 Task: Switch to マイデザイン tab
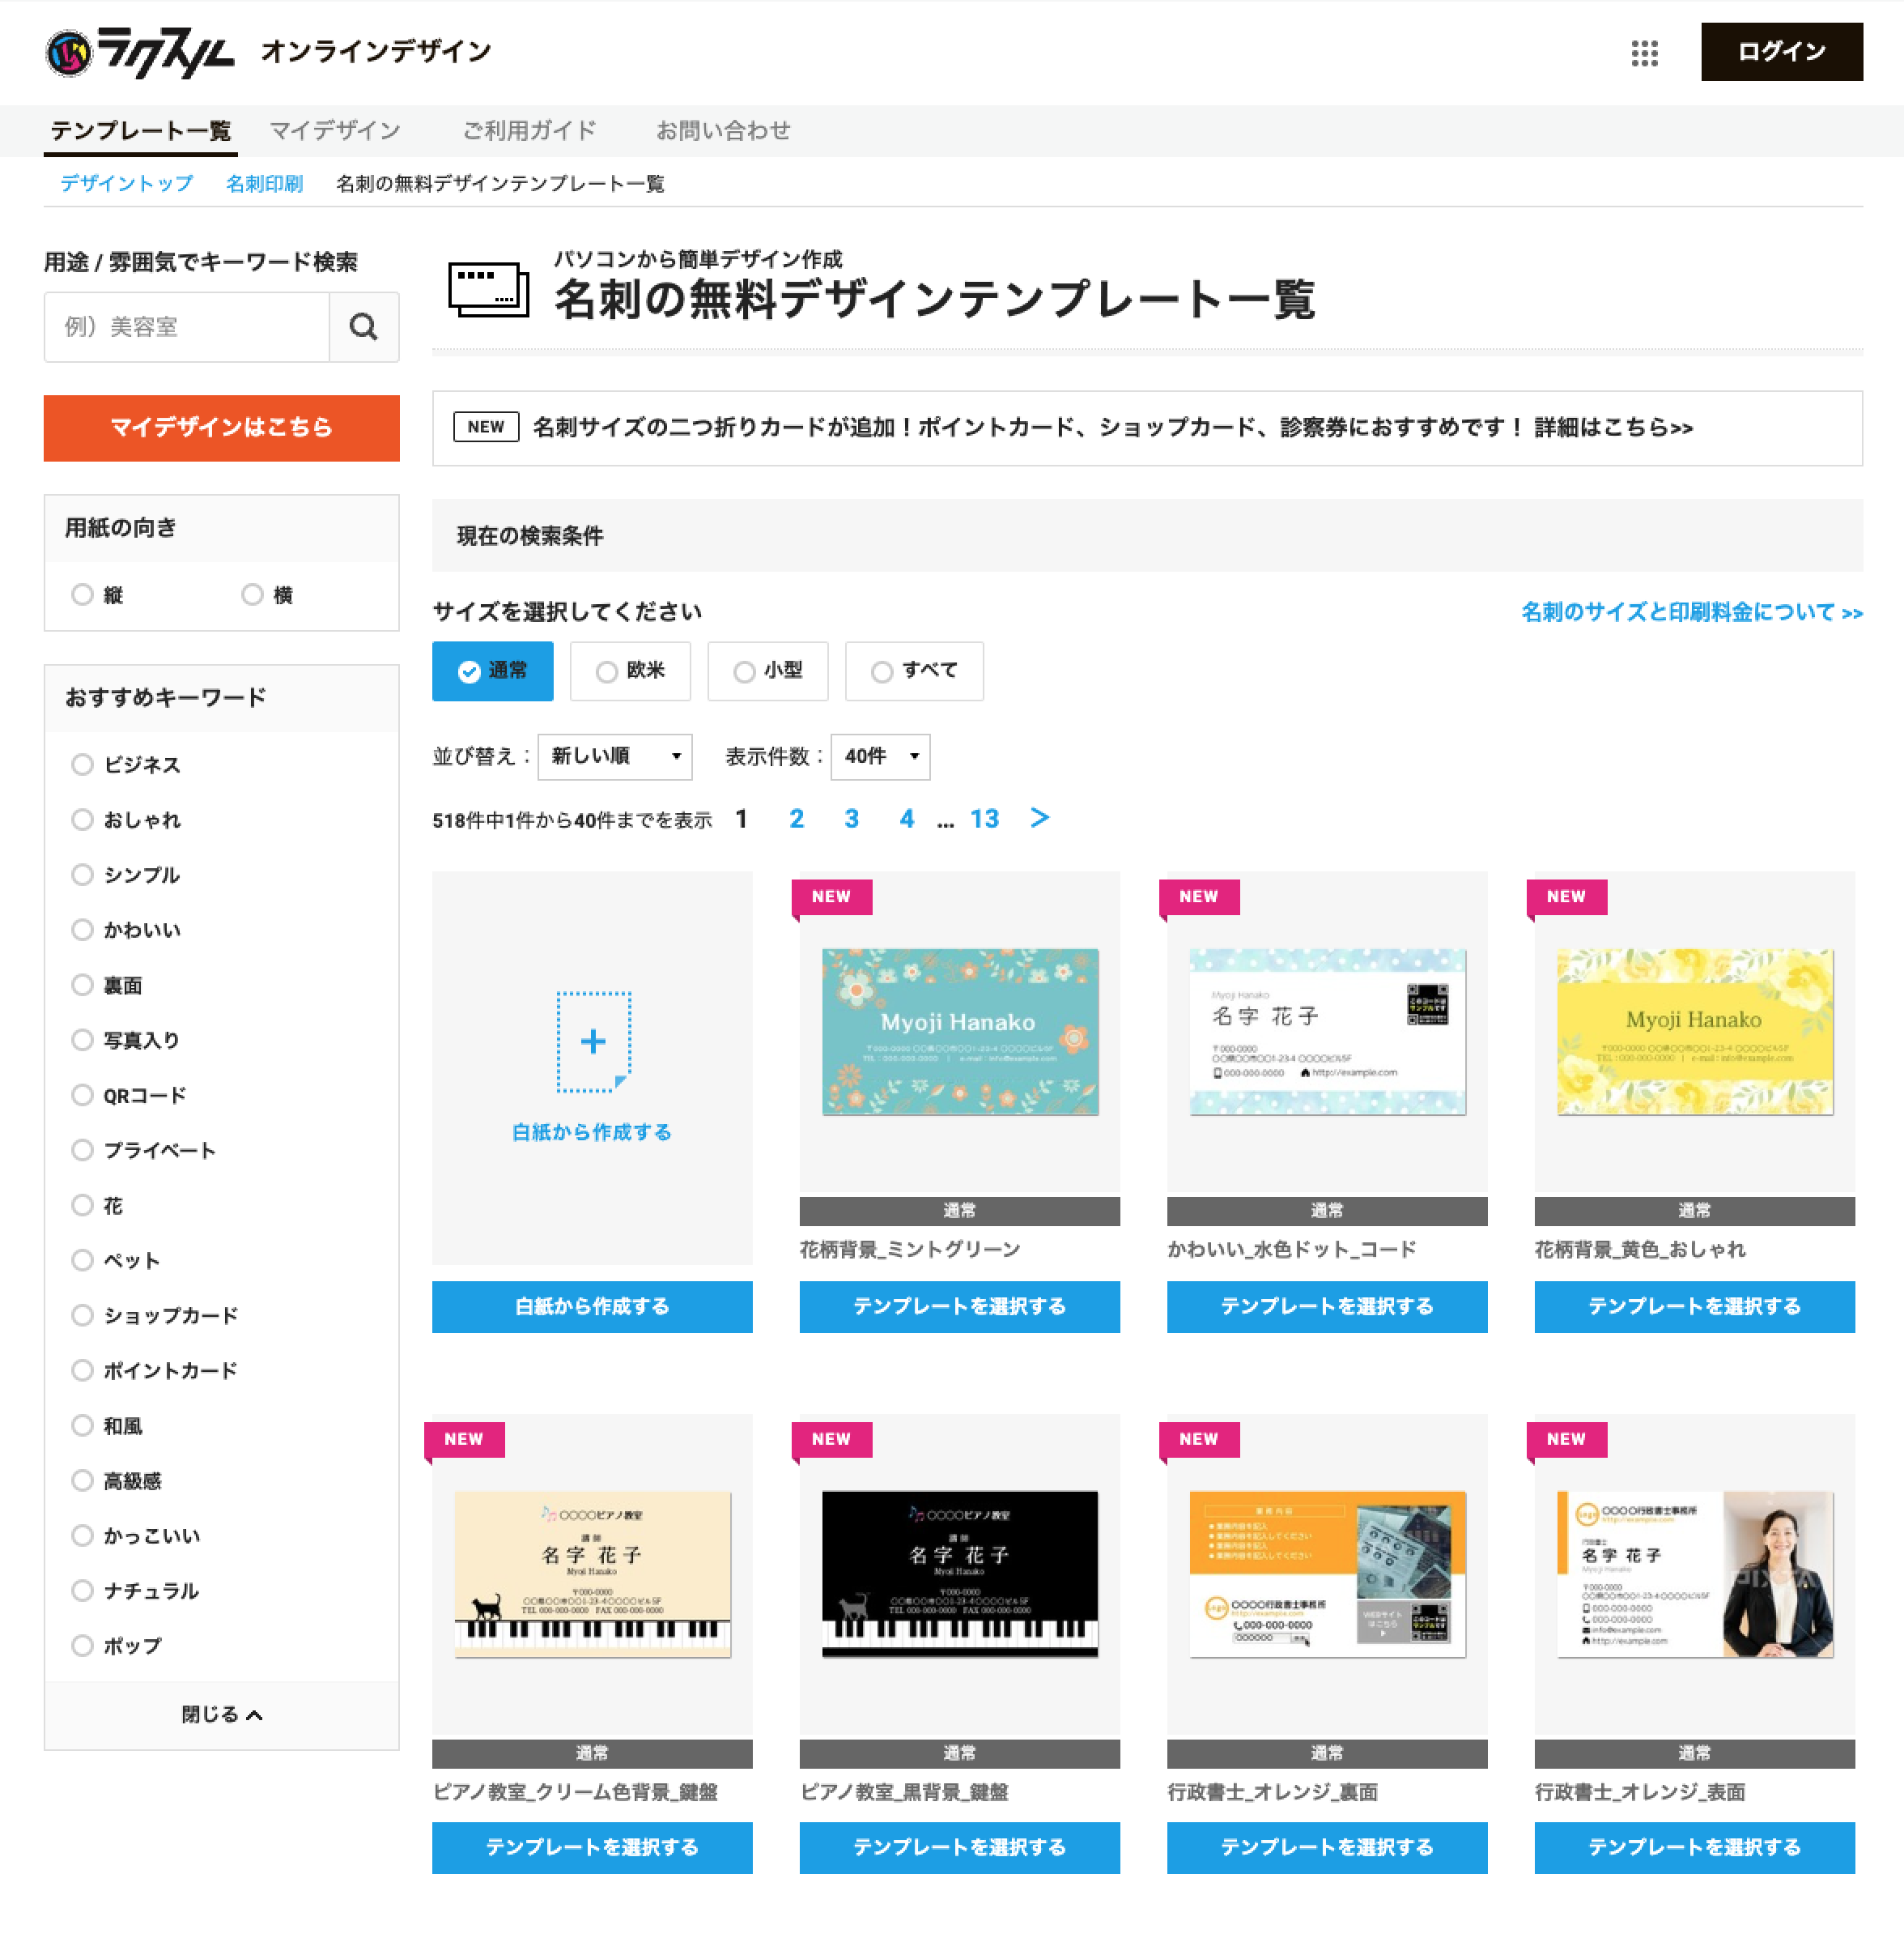click(x=335, y=131)
